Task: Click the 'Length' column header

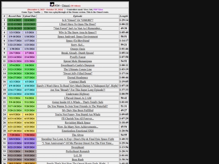Action: (124, 16)
